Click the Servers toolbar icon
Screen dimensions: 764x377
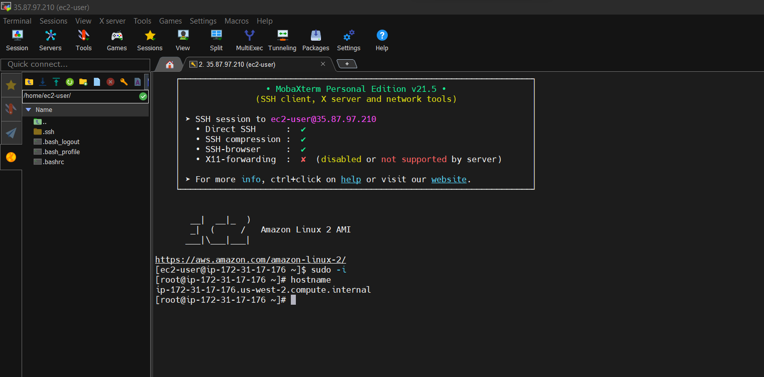coord(50,40)
